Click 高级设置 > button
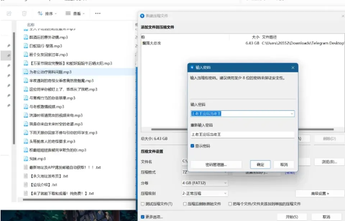 320,193
